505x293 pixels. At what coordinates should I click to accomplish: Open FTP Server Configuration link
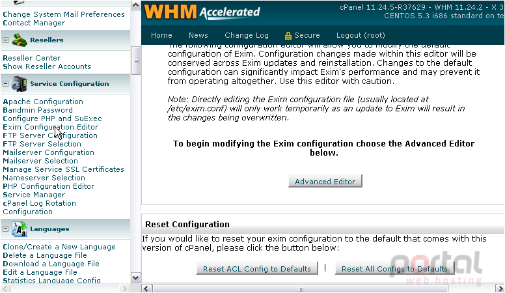50,135
